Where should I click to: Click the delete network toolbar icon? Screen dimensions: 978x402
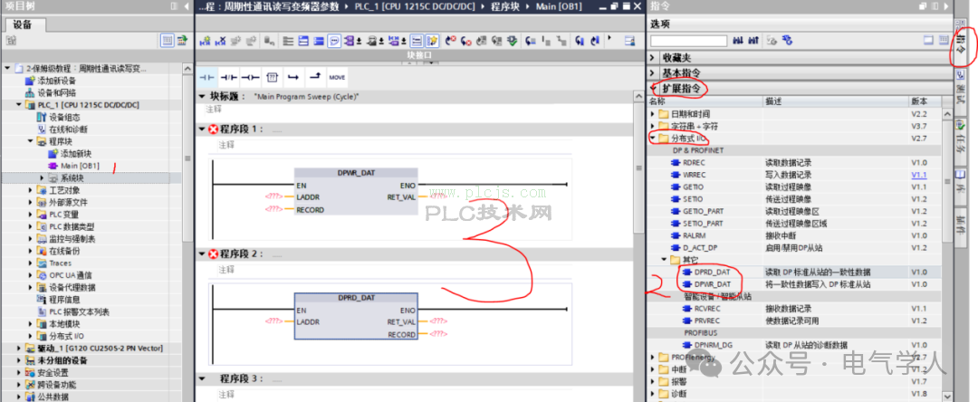pos(220,41)
